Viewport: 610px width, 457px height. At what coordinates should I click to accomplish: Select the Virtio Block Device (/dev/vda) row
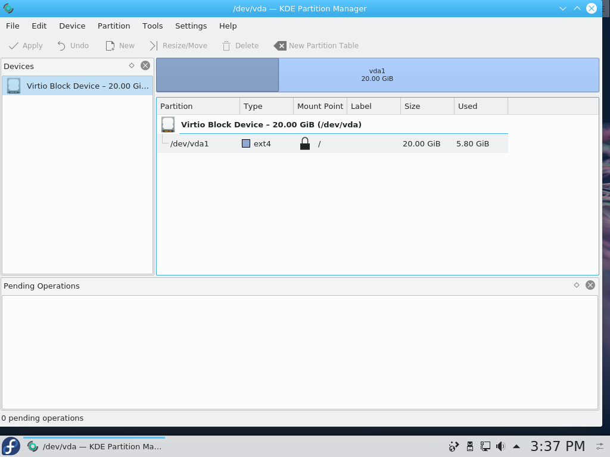[x=332, y=125]
